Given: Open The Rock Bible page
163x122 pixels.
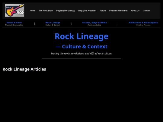Looking at the screenshot, I should (46, 11).
